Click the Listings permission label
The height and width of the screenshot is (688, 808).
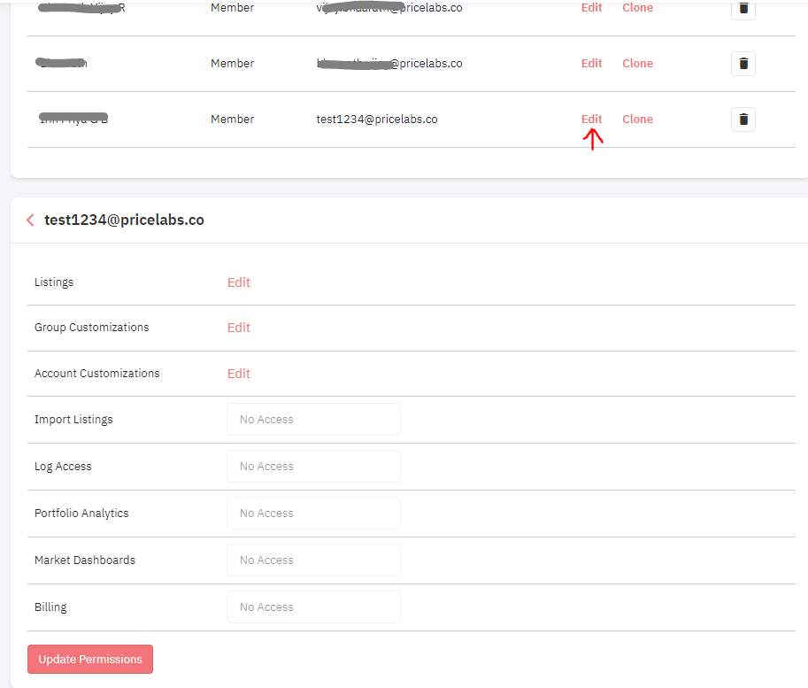(x=54, y=282)
